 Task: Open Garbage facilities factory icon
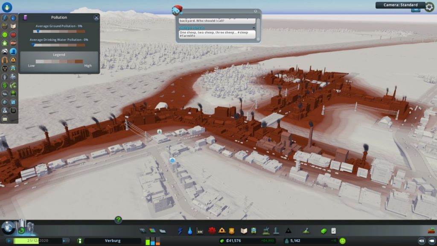(x=200, y=231)
